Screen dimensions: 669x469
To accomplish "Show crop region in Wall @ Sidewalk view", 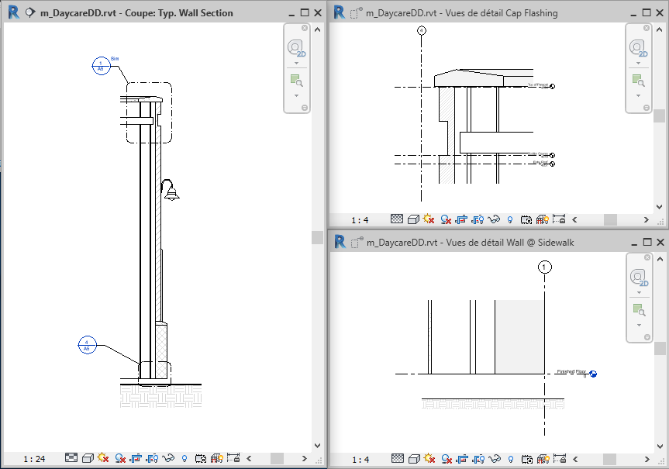I will coord(478,459).
